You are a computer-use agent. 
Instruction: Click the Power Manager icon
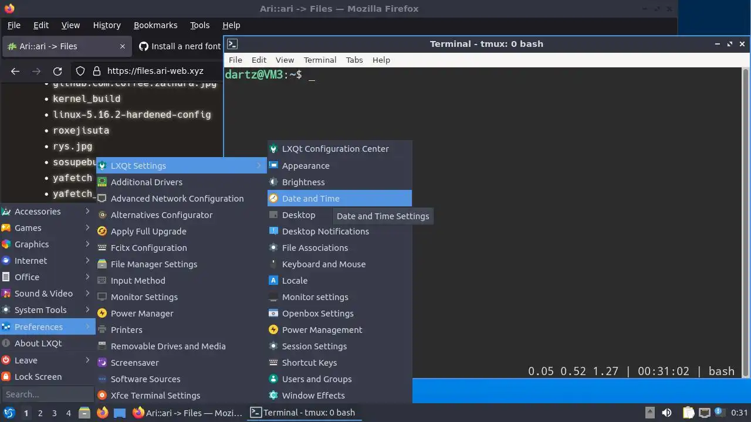tap(102, 314)
